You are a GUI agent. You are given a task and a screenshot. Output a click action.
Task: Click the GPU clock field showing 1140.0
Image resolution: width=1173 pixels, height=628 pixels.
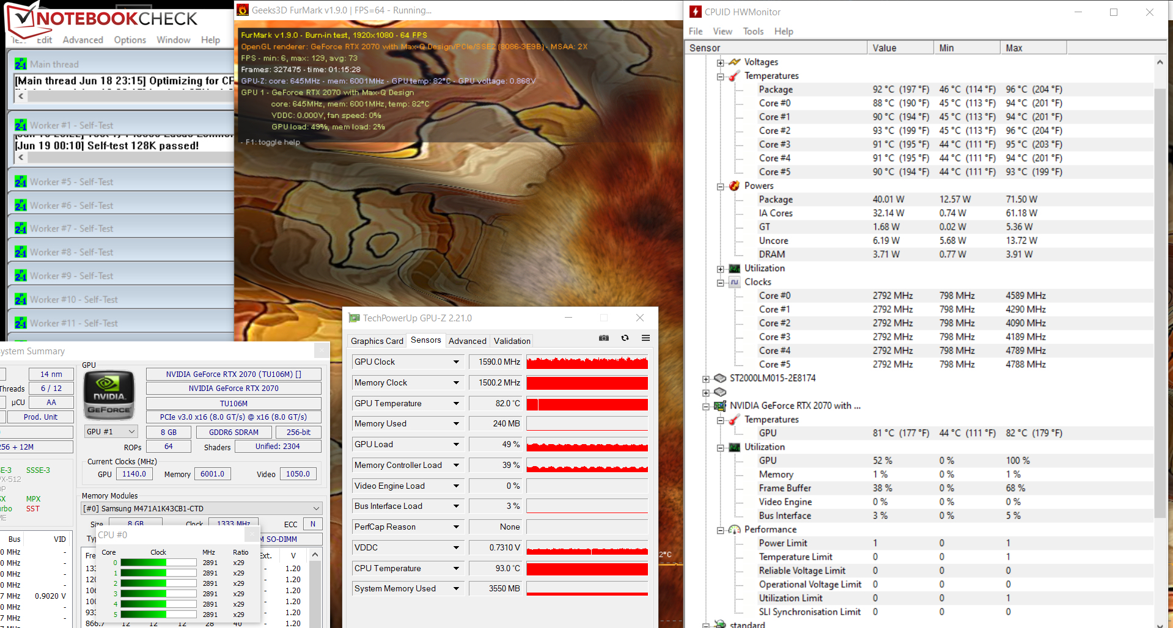pyautogui.click(x=134, y=474)
